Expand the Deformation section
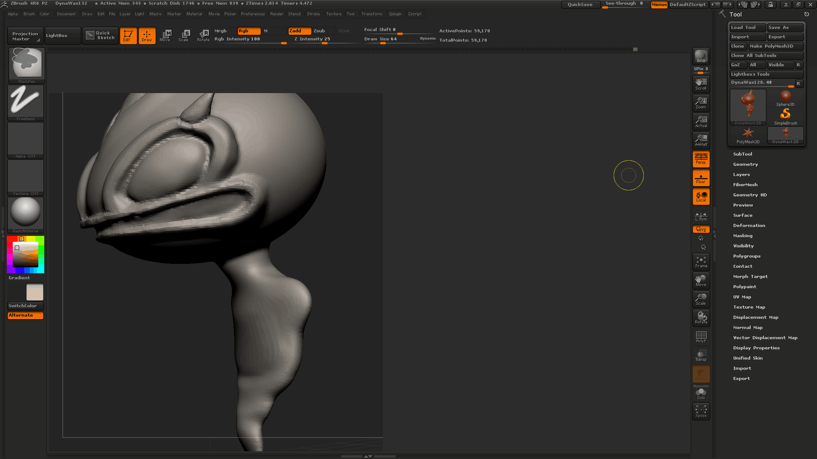 749,226
